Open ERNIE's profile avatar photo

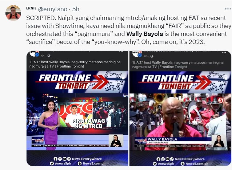(x=13, y=13)
